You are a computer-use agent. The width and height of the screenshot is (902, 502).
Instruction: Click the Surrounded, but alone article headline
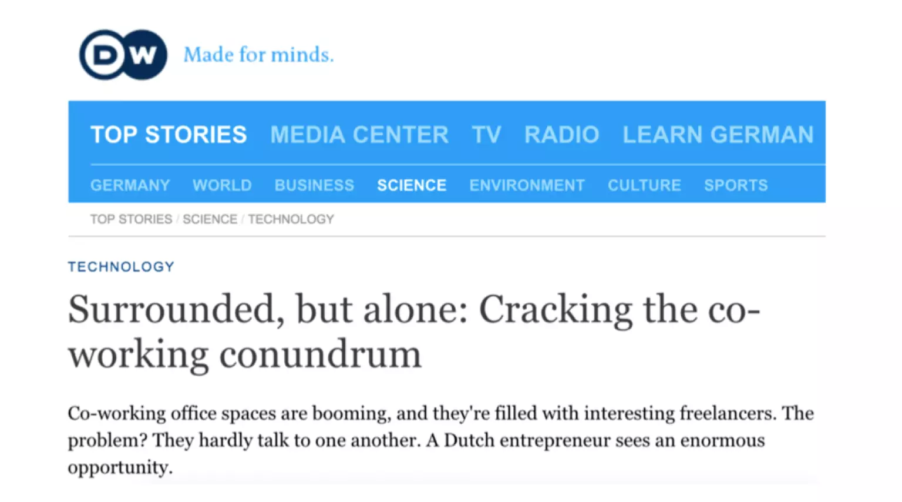click(x=414, y=332)
